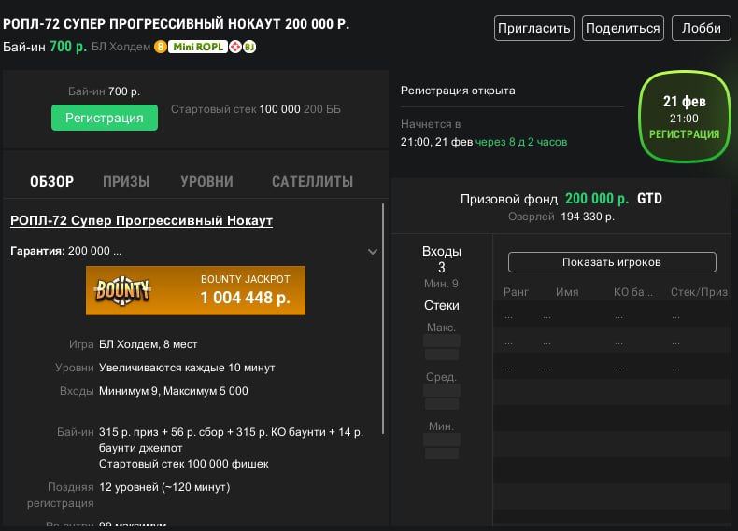738x531 pixels.
Task: Click the Bounty Jackpot amount banner
Action: click(245, 290)
